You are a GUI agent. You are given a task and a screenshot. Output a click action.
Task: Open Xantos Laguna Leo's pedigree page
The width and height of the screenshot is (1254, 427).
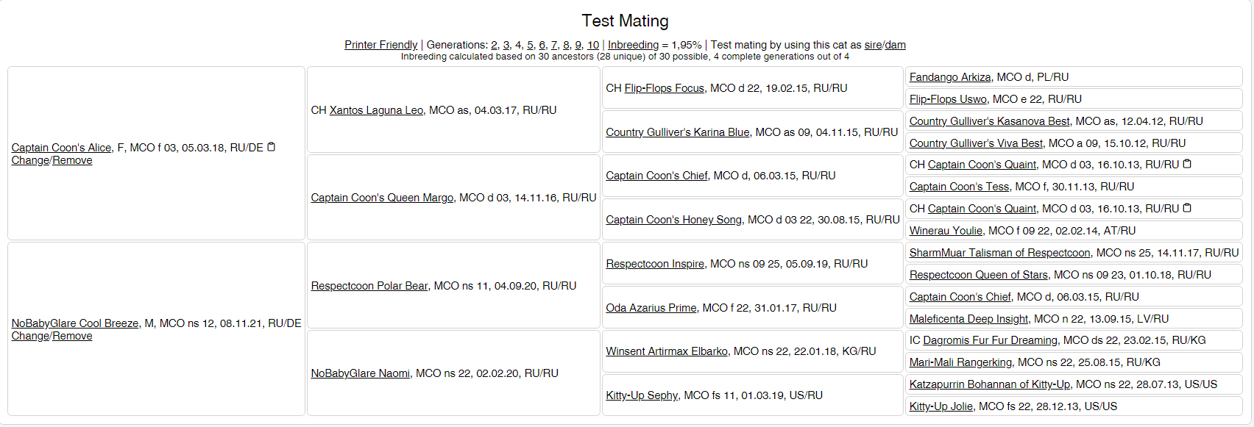(x=376, y=110)
